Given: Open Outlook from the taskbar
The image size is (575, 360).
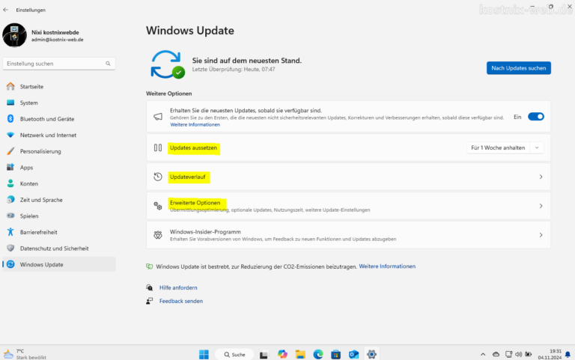Looking at the screenshot, I should (x=353, y=354).
